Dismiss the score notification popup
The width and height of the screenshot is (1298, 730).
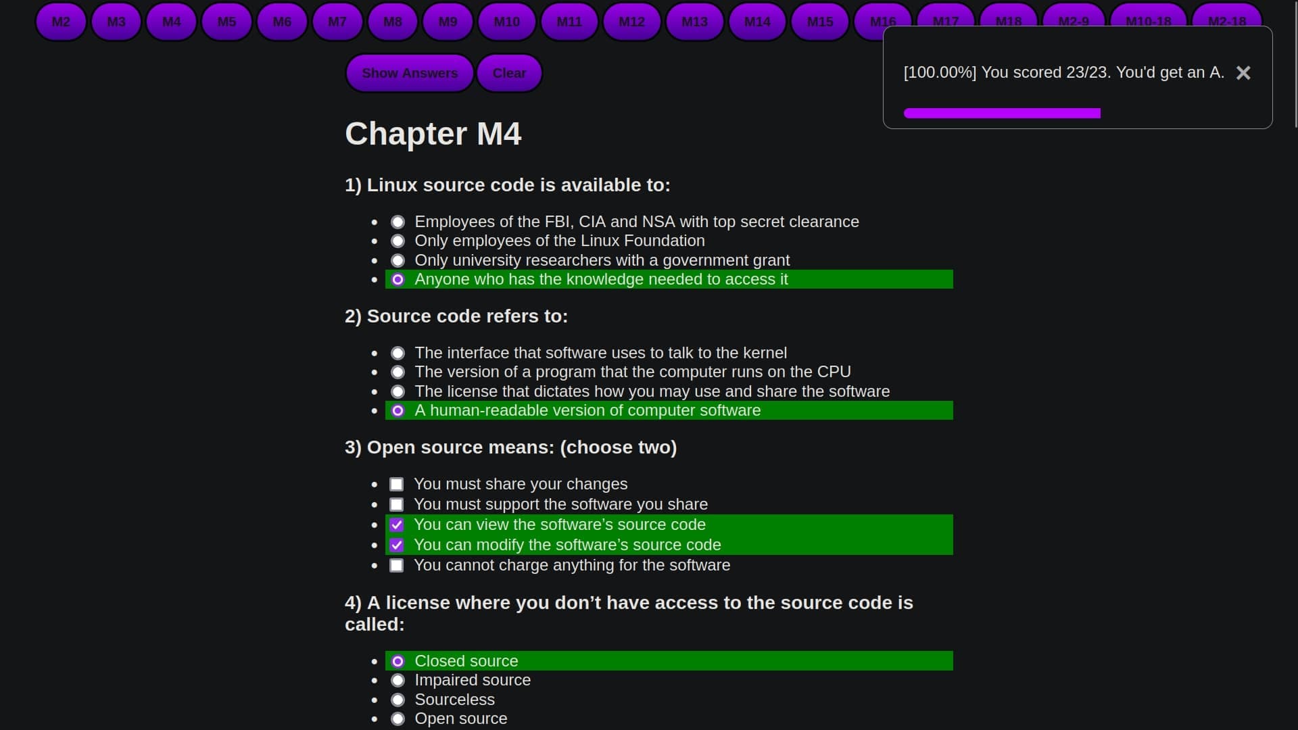[x=1244, y=72]
